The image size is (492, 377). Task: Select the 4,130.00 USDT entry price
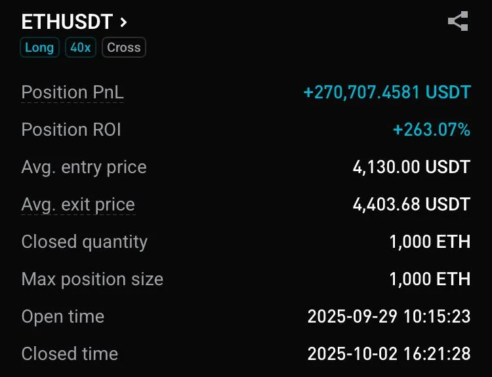coord(411,167)
